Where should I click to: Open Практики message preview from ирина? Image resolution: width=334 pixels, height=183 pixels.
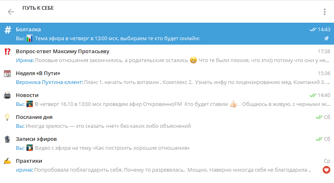pyautogui.click(x=171, y=170)
